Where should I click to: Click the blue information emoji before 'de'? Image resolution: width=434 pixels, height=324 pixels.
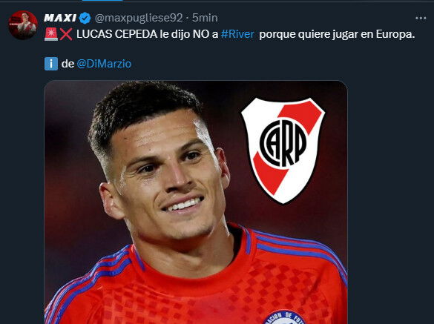pos(51,64)
